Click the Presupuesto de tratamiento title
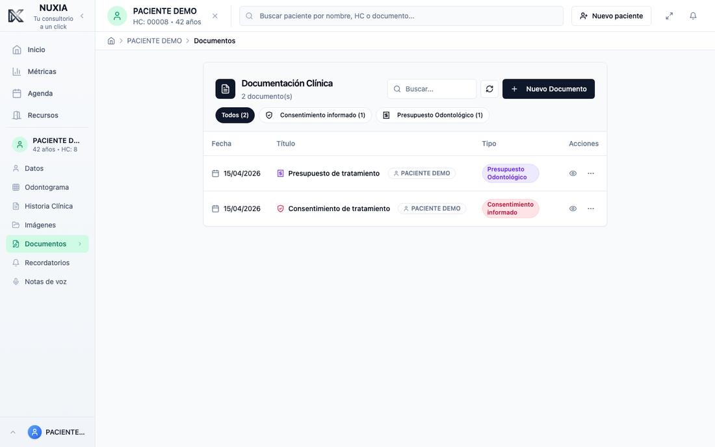This screenshot has height=447, width=715. (x=334, y=173)
